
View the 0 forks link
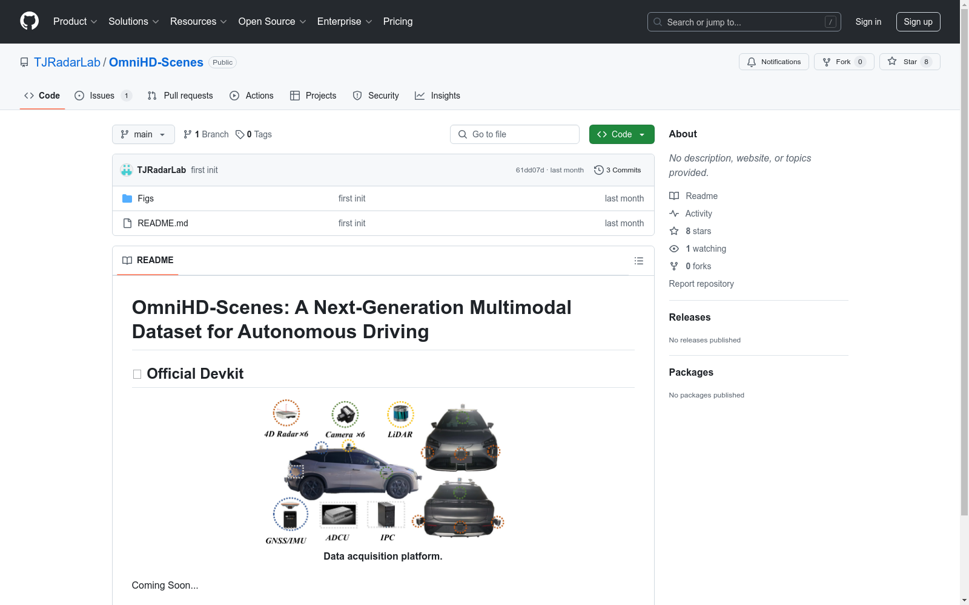pos(698,266)
